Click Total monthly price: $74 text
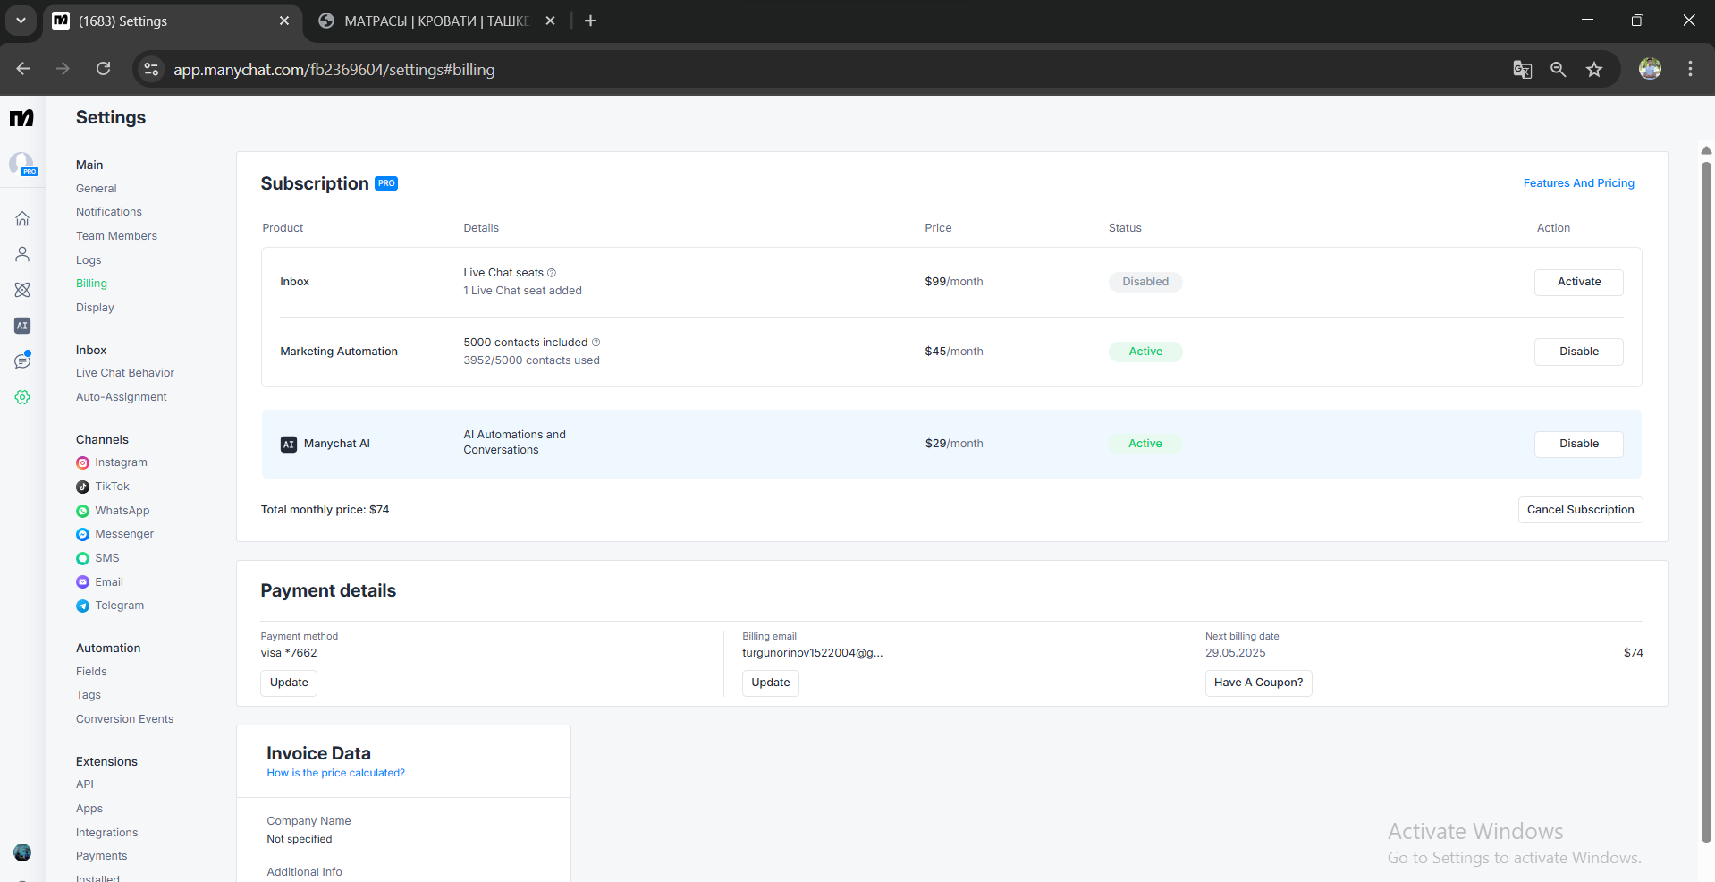This screenshot has height=882, width=1715. point(325,510)
